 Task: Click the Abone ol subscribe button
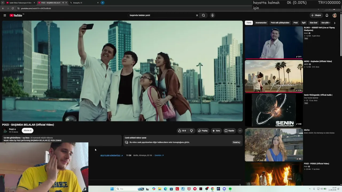[28, 130]
